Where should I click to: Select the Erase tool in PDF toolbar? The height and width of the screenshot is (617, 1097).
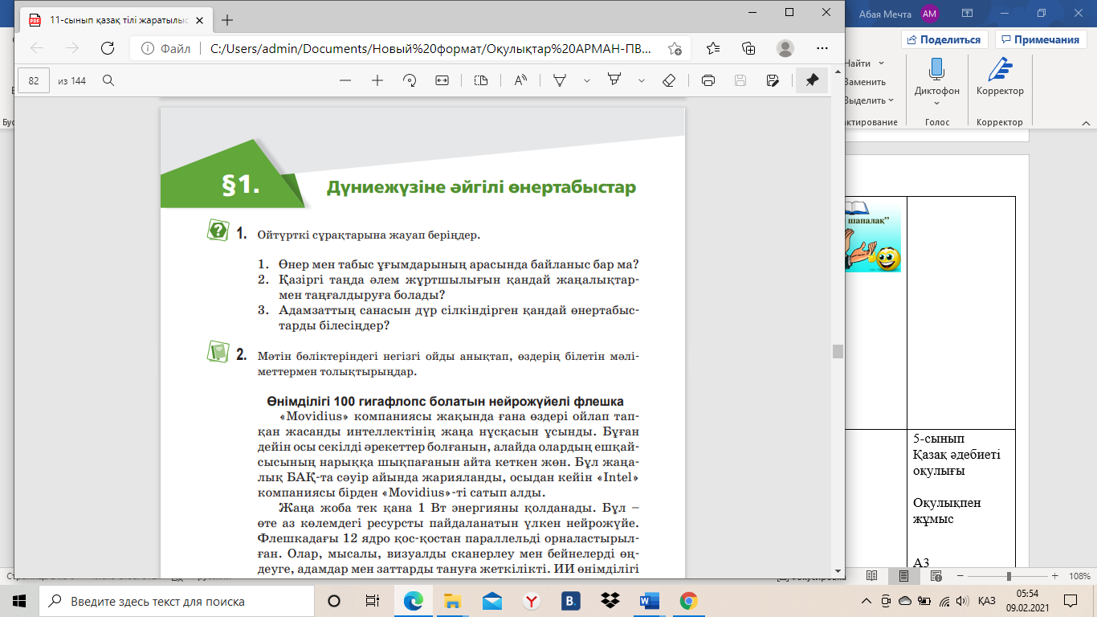click(x=668, y=80)
